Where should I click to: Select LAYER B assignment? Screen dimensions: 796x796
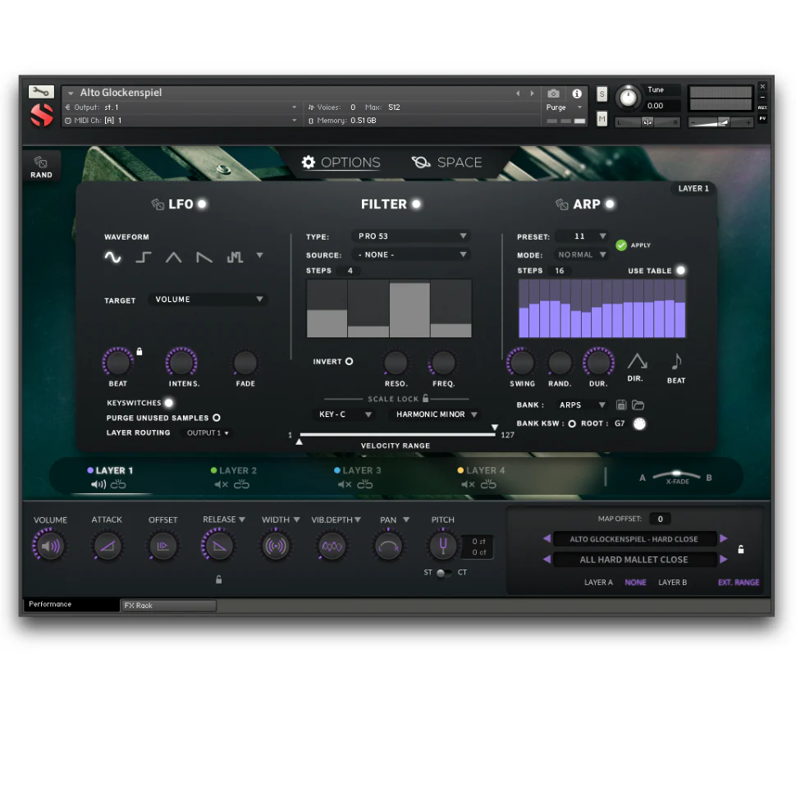[x=673, y=583]
